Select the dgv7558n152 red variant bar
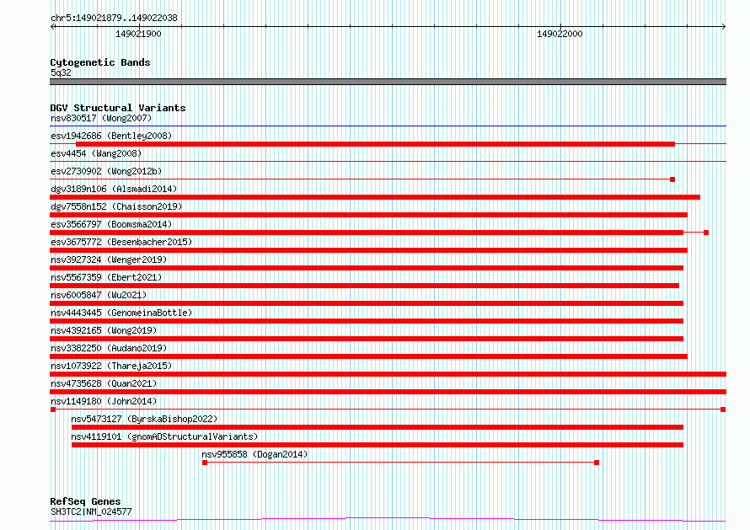 368,215
